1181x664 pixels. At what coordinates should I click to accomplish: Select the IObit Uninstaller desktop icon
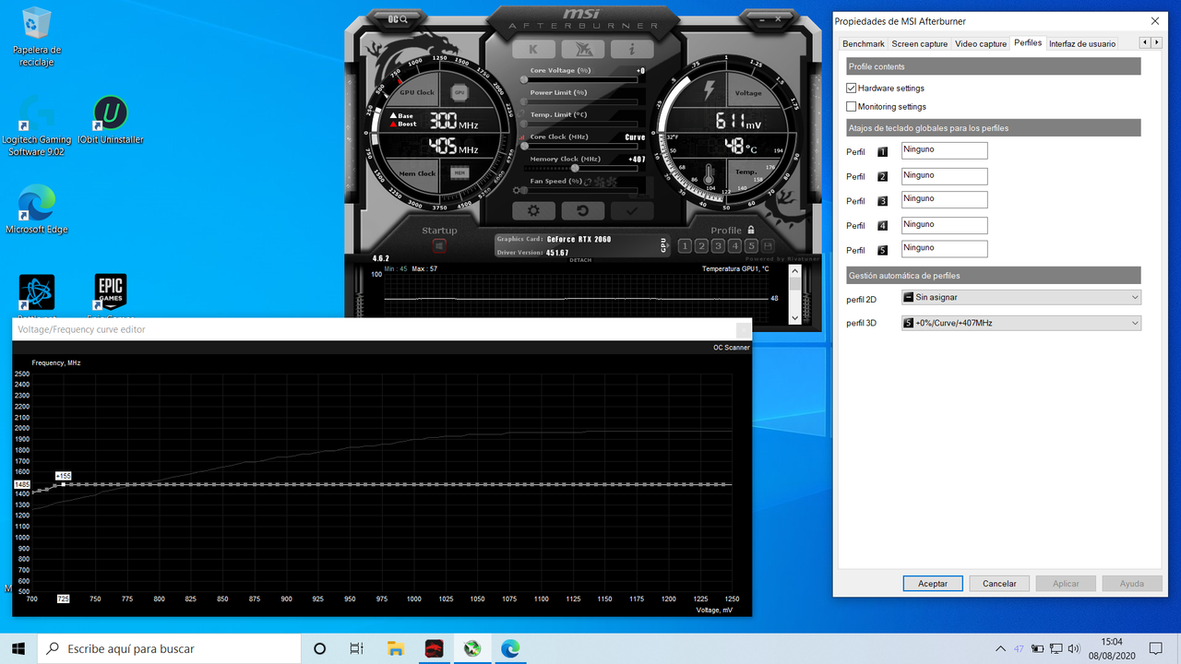pos(111,121)
